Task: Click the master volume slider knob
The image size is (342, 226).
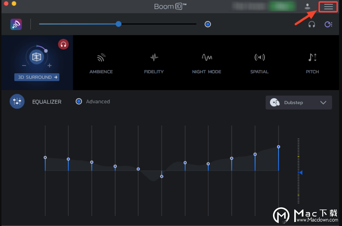Action: 118,24
